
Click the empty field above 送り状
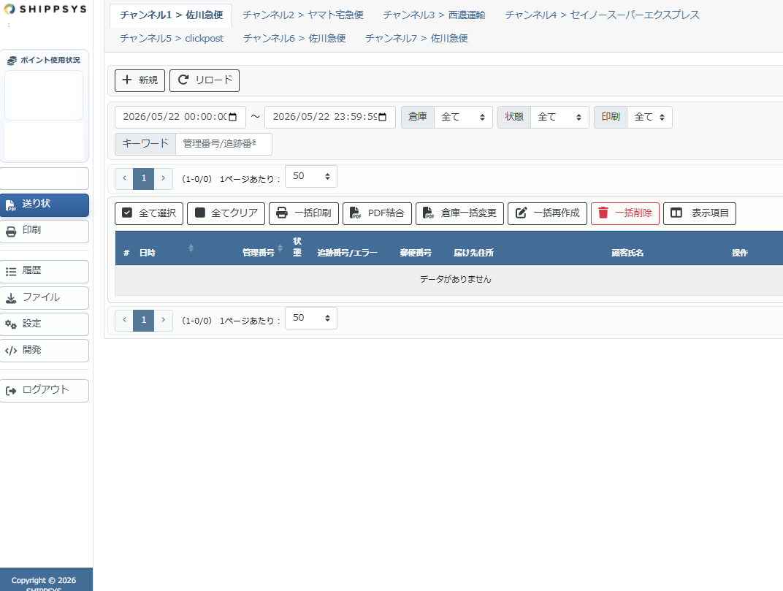pyautogui.click(x=45, y=179)
